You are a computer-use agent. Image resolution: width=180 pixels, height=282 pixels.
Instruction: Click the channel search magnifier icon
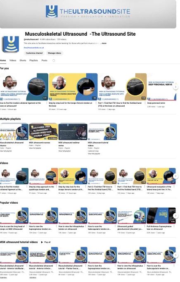pos(54,61)
